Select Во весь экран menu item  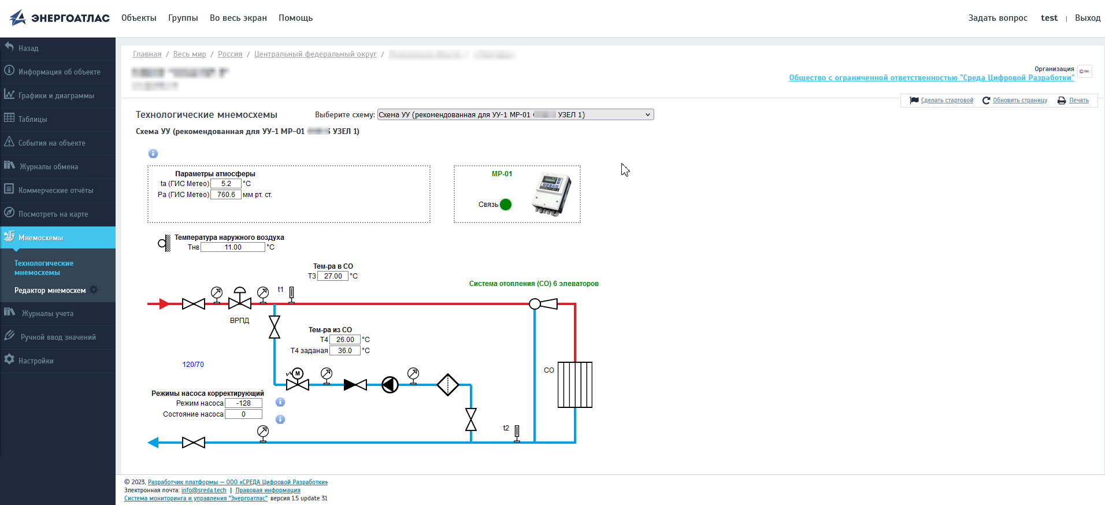(238, 18)
